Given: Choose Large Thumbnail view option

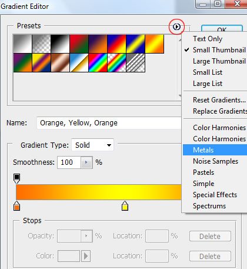Looking at the screenshot, I should (x=215, y=61).
